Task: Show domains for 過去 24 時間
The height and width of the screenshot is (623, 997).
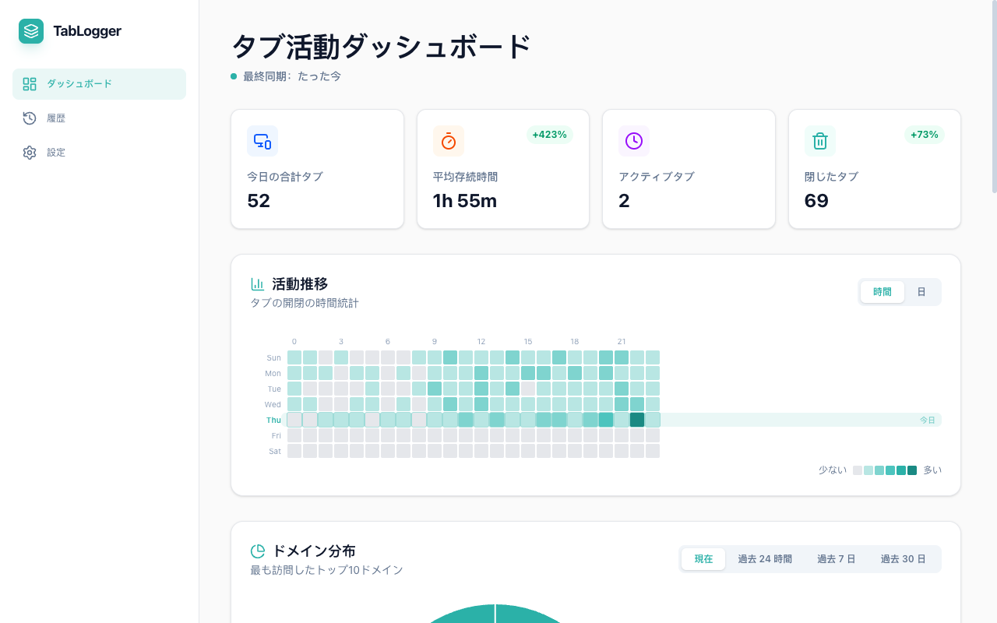Action: pos(765,559)
